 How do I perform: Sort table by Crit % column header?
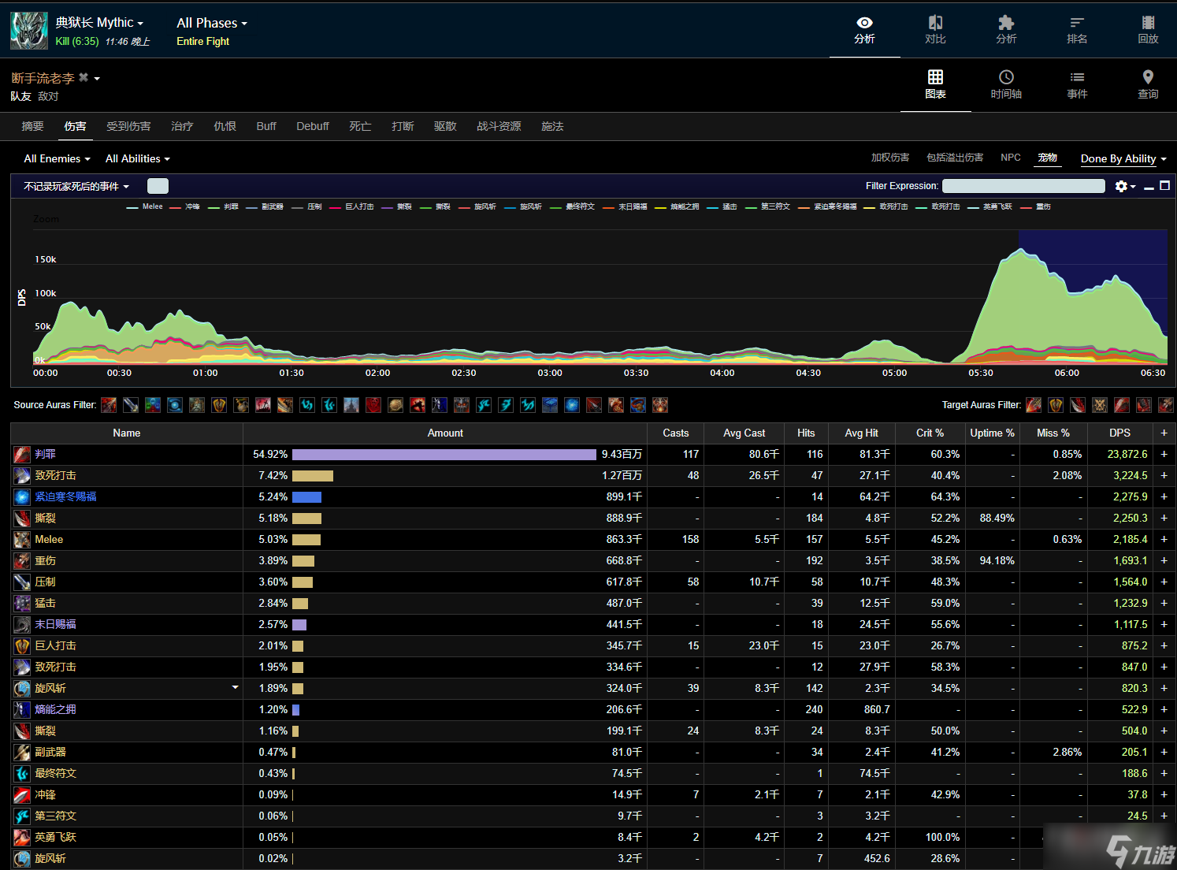point(930,433)
